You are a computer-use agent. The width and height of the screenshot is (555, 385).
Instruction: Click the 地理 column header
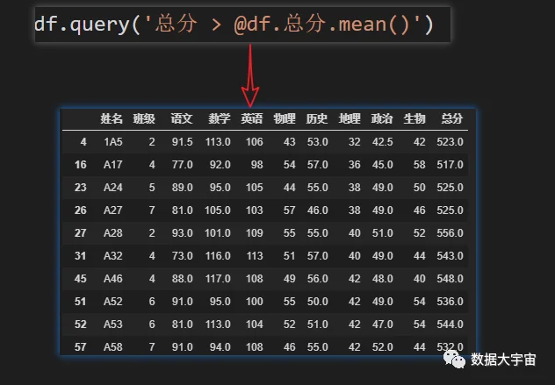pyautogui.click(x=350, y=118)
